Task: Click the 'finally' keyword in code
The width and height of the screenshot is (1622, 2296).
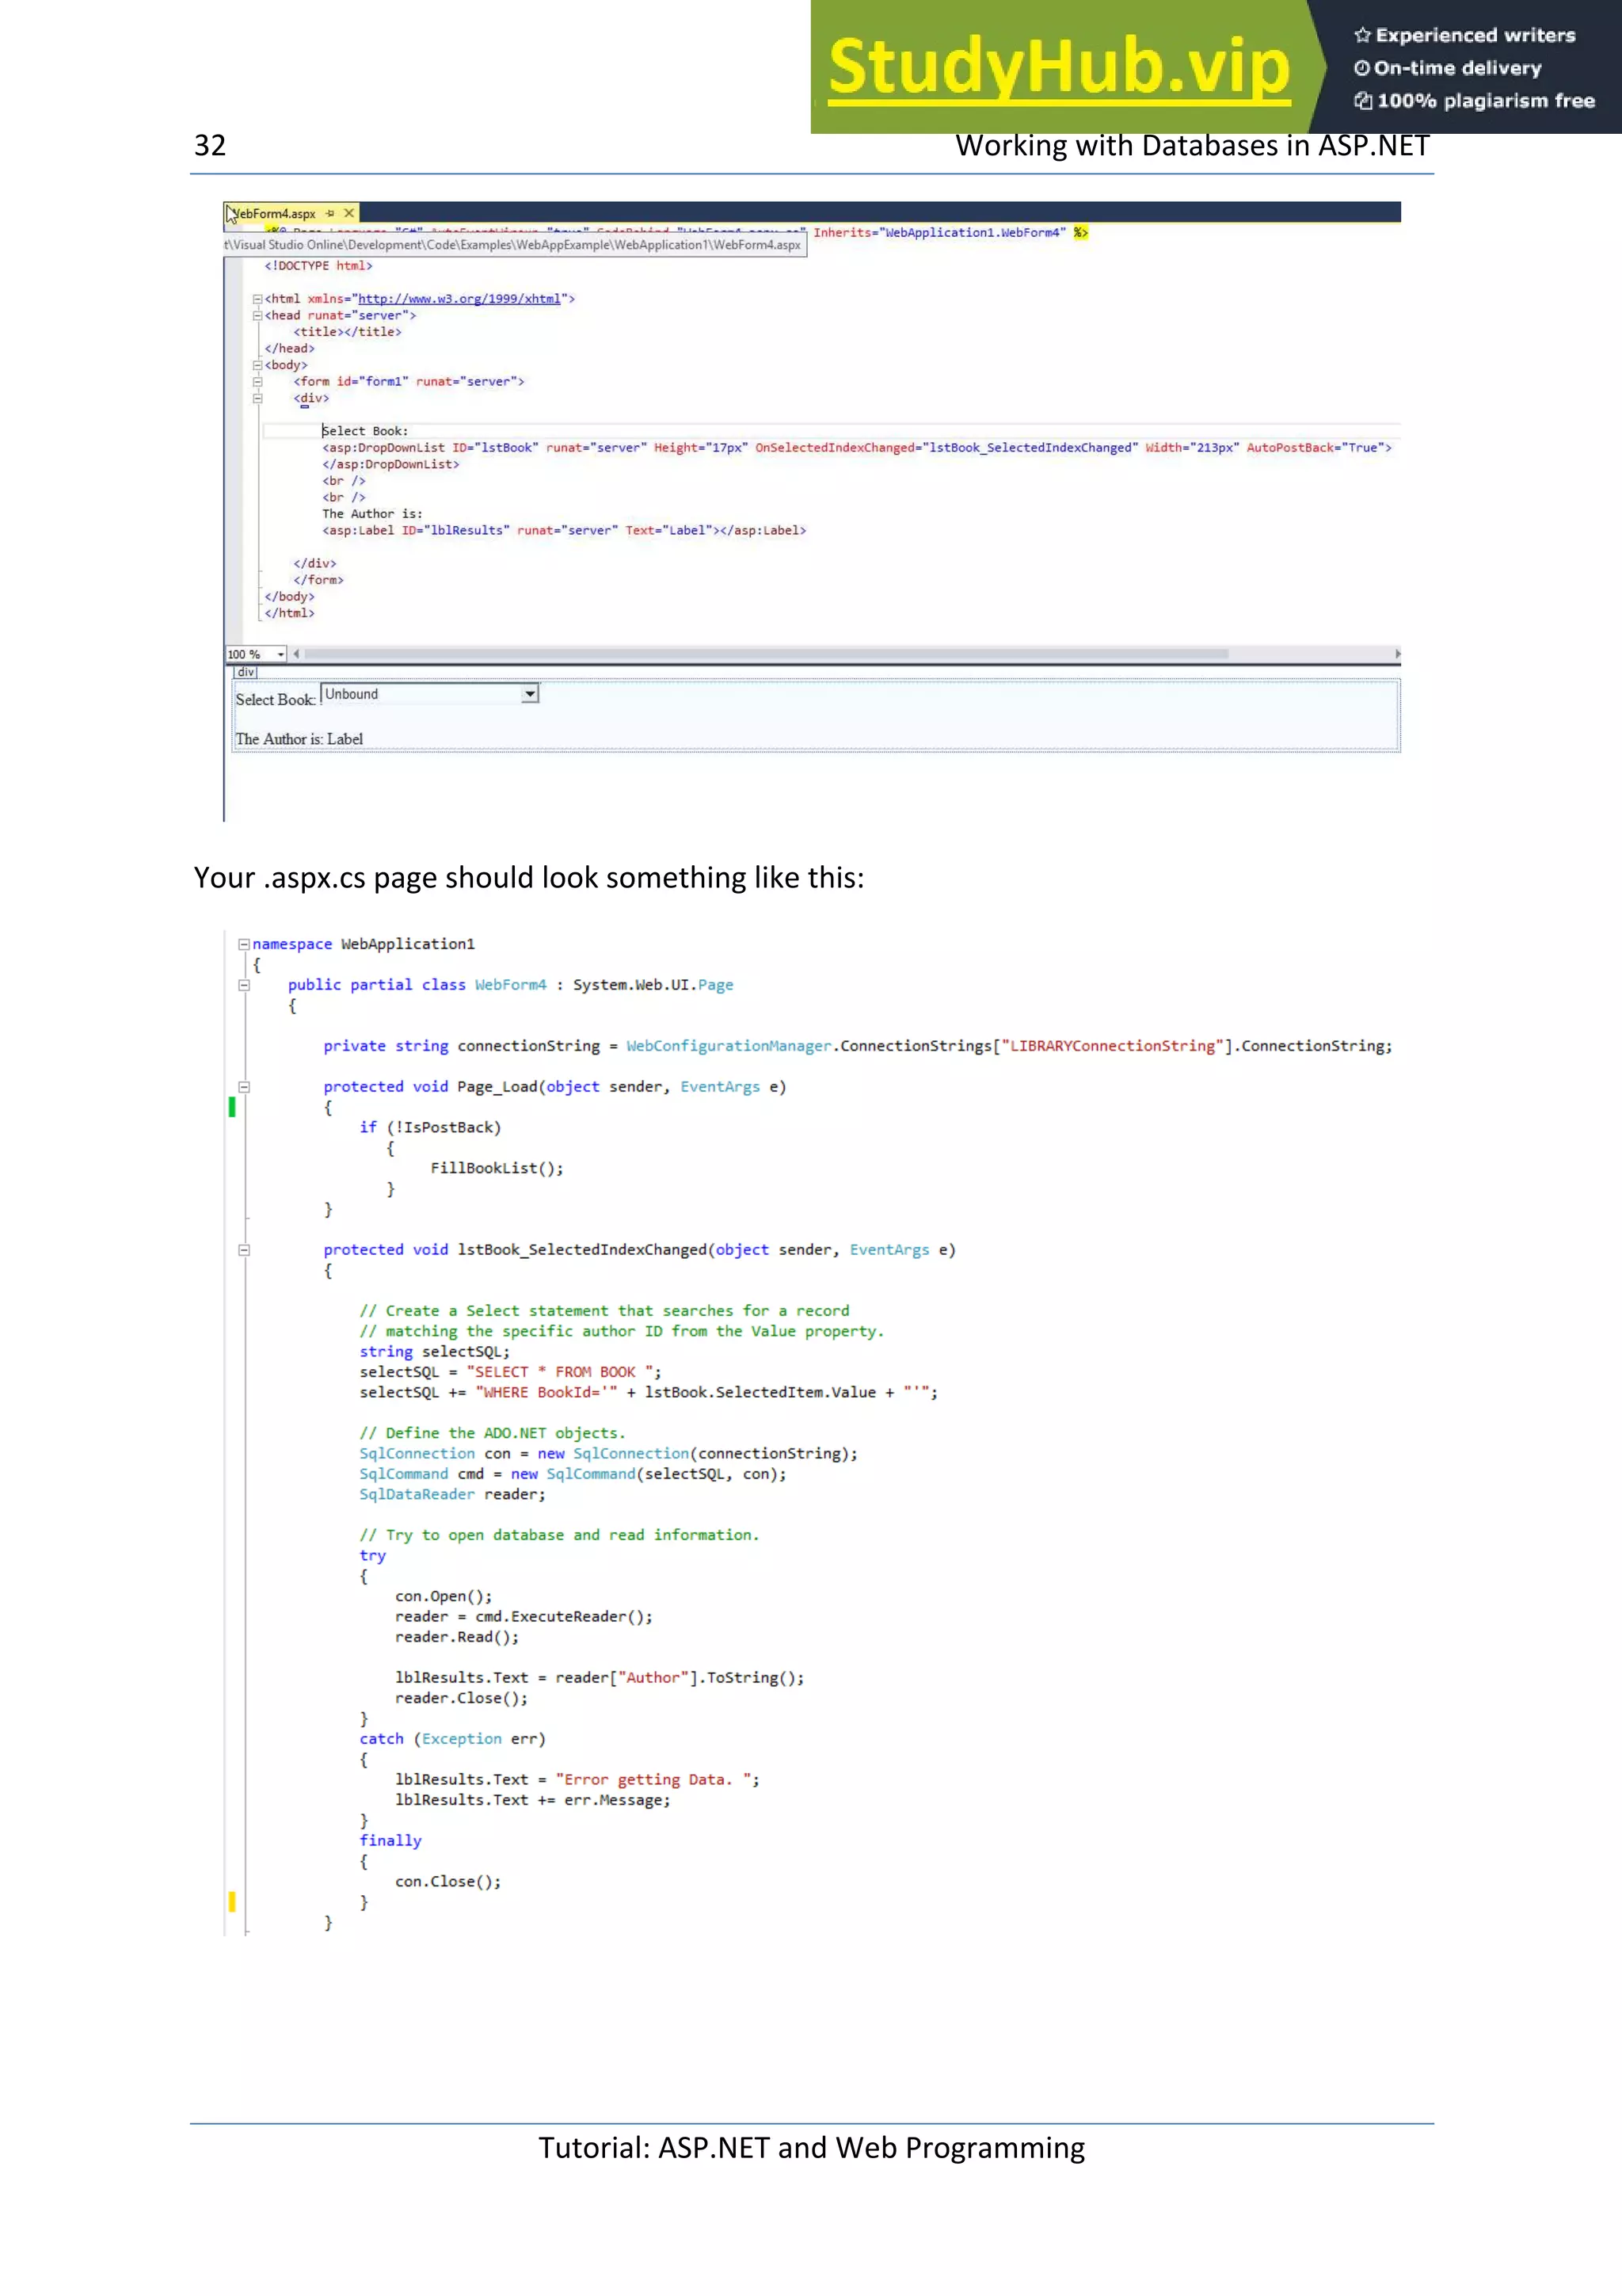Action: coord(390,1840)
